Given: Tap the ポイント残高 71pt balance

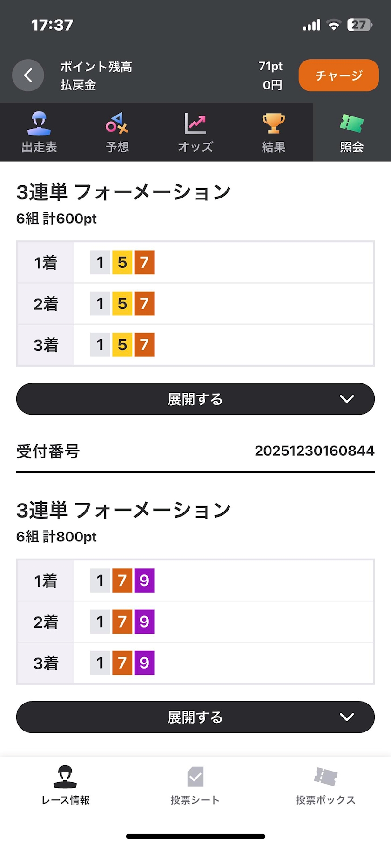Looking at the screenshot, I should coord(271,66).
